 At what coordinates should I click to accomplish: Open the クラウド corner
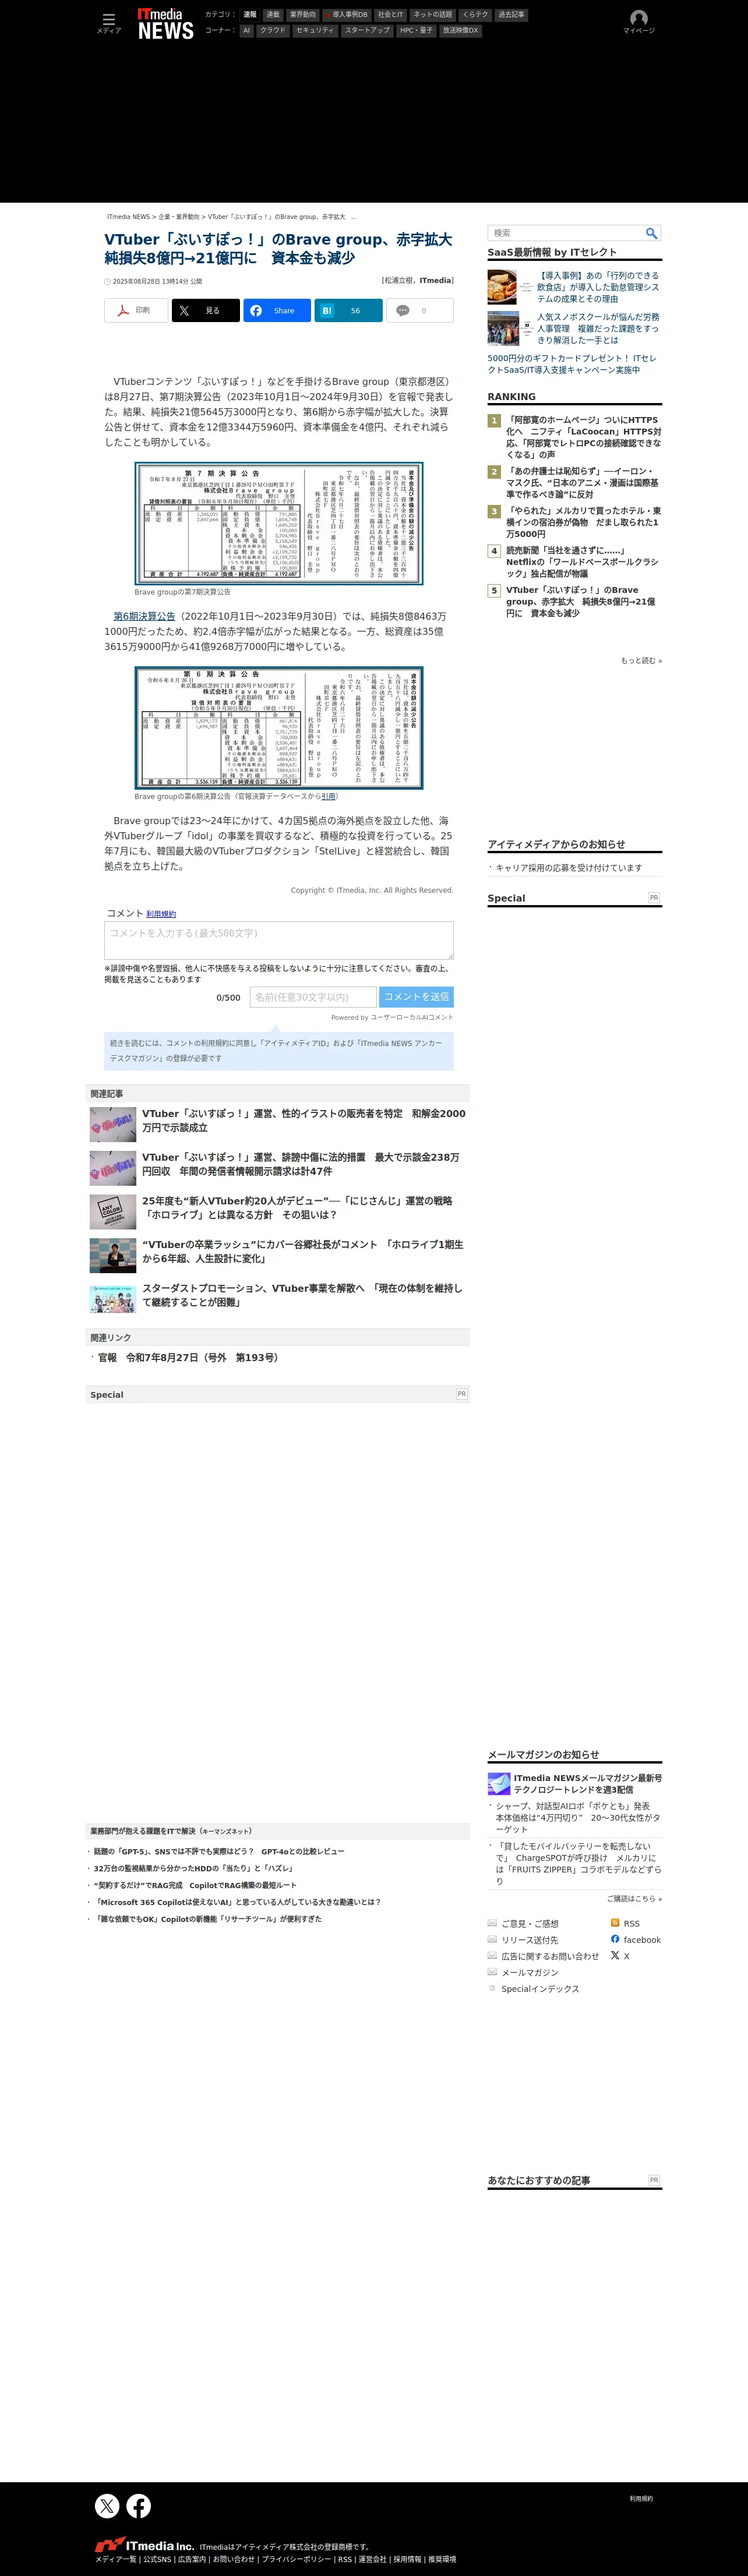point(272,31)
